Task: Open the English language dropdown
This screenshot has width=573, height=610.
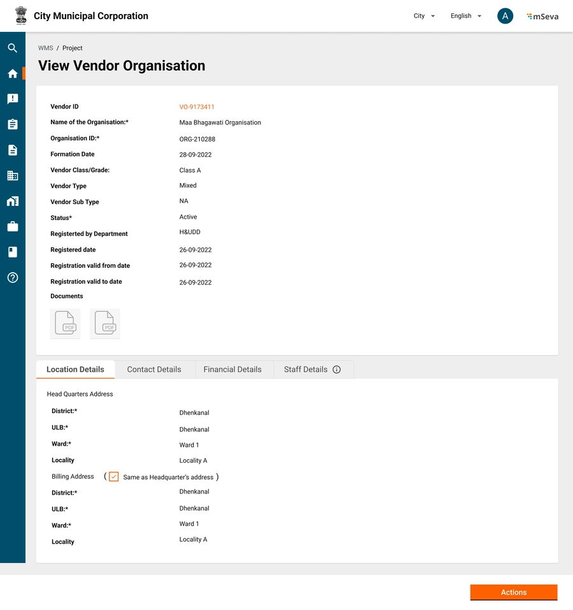Action: tap(465, 16)
